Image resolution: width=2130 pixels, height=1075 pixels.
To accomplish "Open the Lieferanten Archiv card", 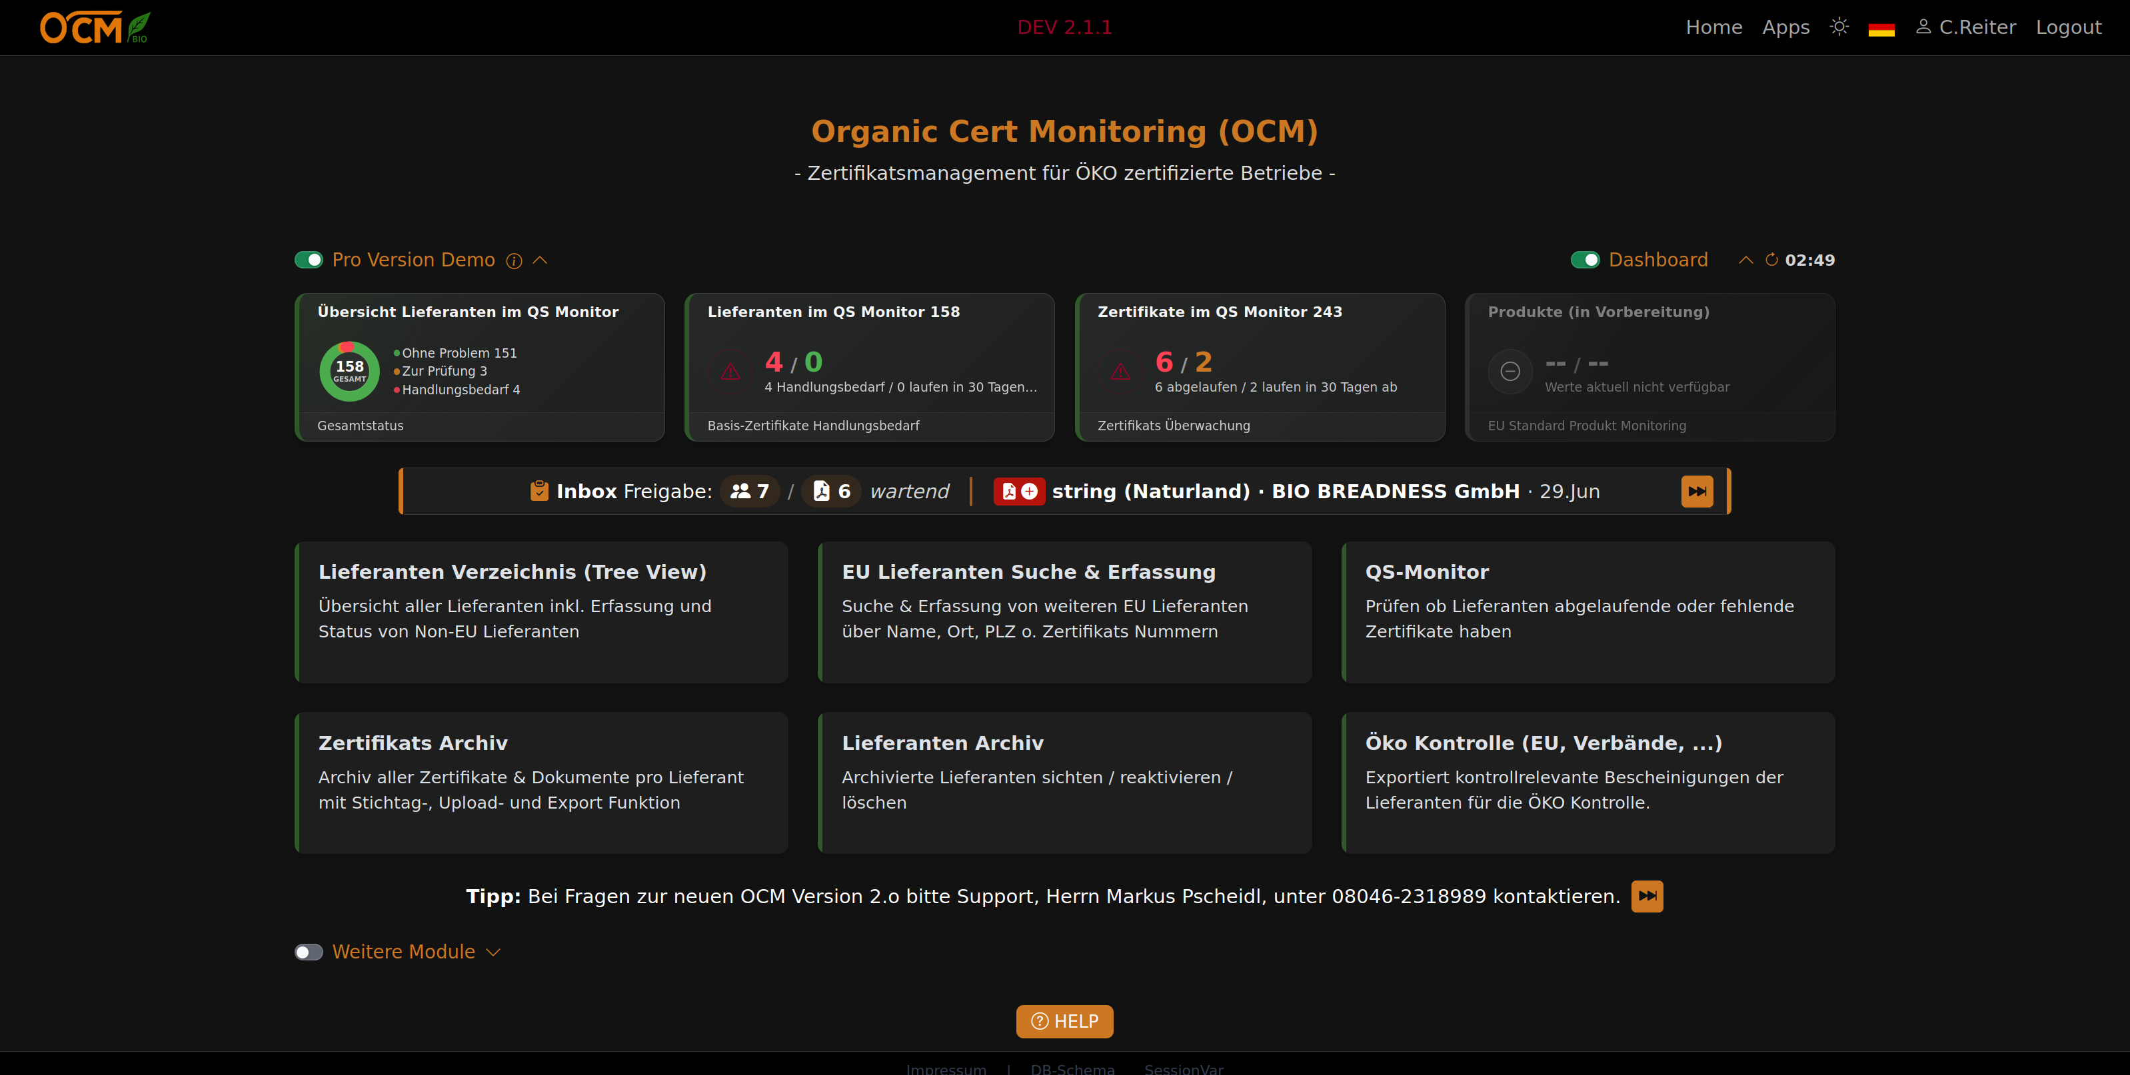I will click(1065, 783).
